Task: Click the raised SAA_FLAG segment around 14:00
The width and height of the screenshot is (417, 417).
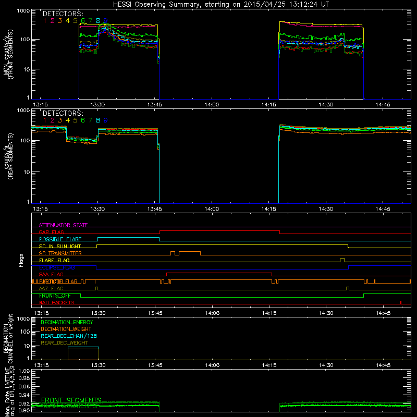Action: (x=219, y=273)
